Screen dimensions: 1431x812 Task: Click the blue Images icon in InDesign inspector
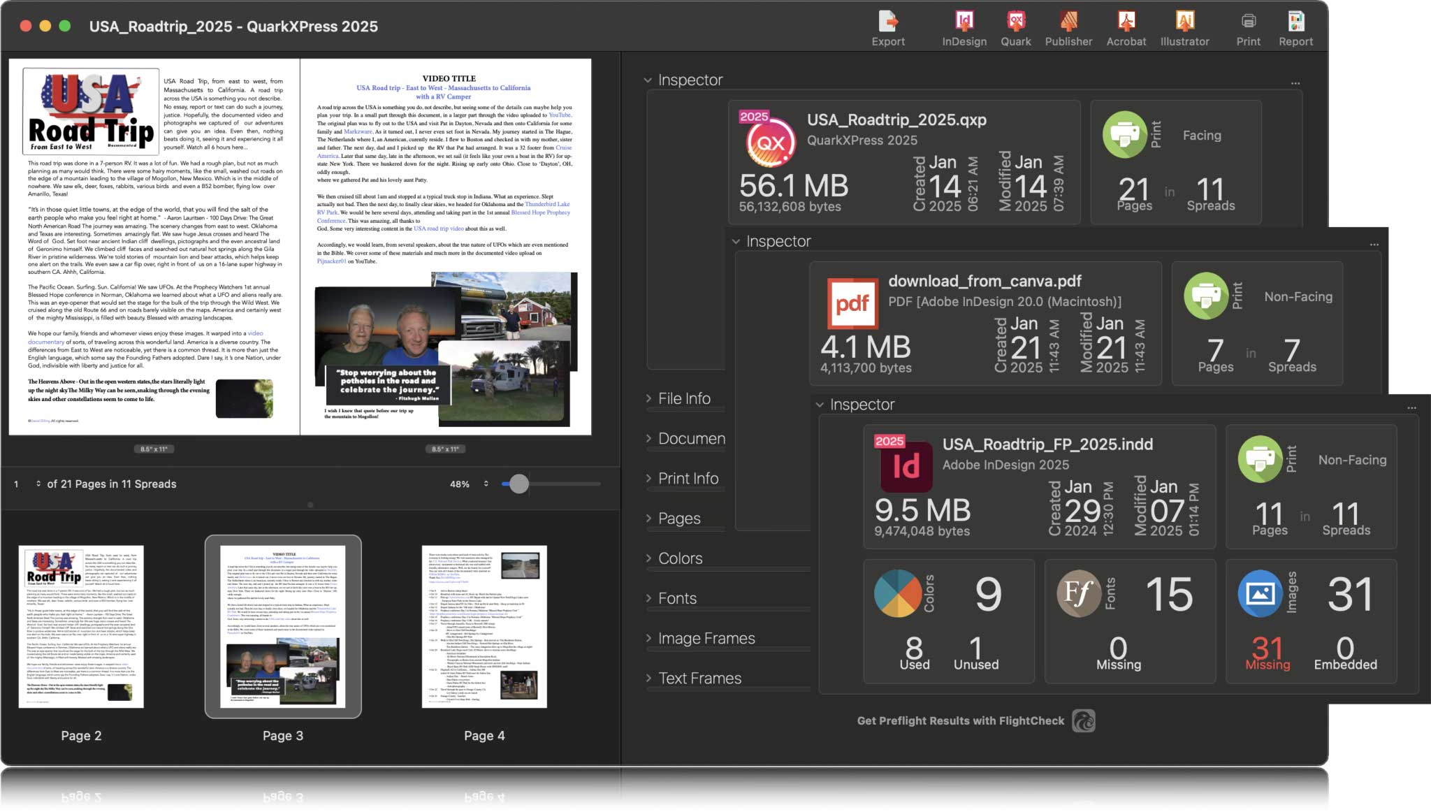pyautogui.click(x=1260, y=593)
